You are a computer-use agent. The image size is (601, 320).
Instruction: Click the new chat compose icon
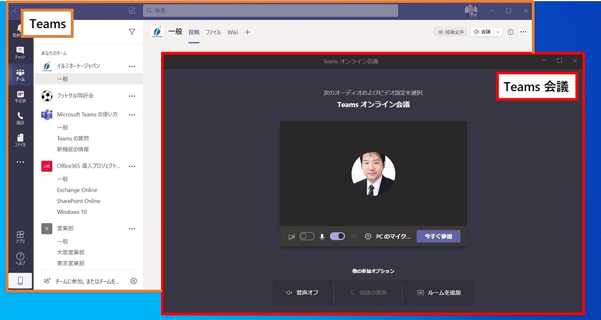coord(132,11)
